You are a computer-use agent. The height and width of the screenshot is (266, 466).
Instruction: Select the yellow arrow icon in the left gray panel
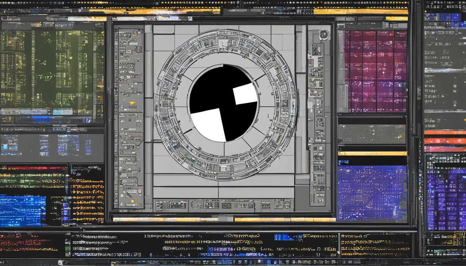(132, 103)
